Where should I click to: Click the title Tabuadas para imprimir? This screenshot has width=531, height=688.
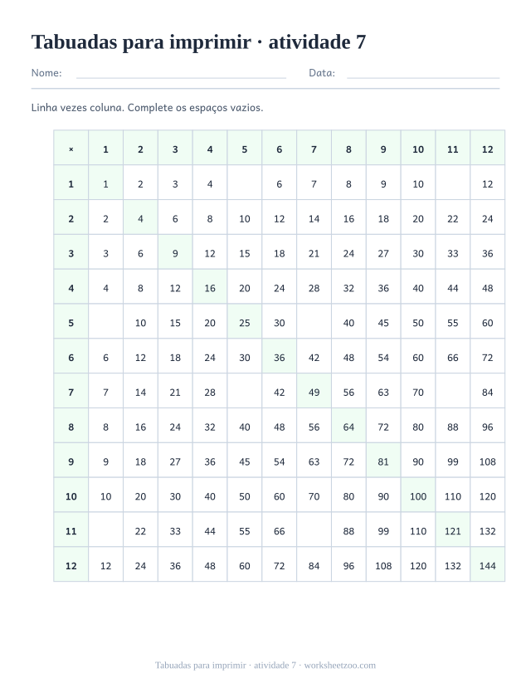click(x=141, y=42)
